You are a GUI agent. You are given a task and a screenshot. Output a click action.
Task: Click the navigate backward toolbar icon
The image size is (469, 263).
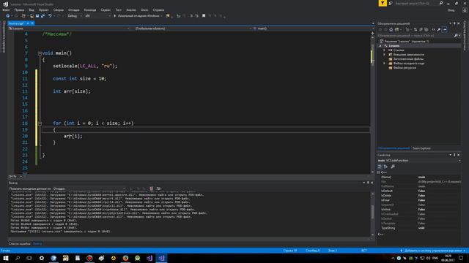coord(8,16)
